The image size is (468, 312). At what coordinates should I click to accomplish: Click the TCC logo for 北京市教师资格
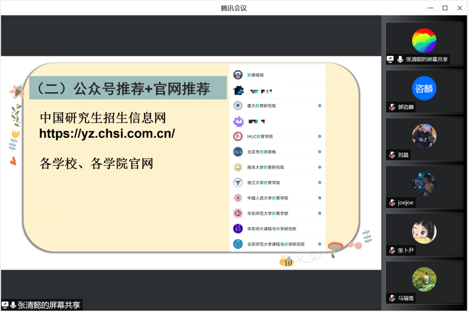click(237, 152)
